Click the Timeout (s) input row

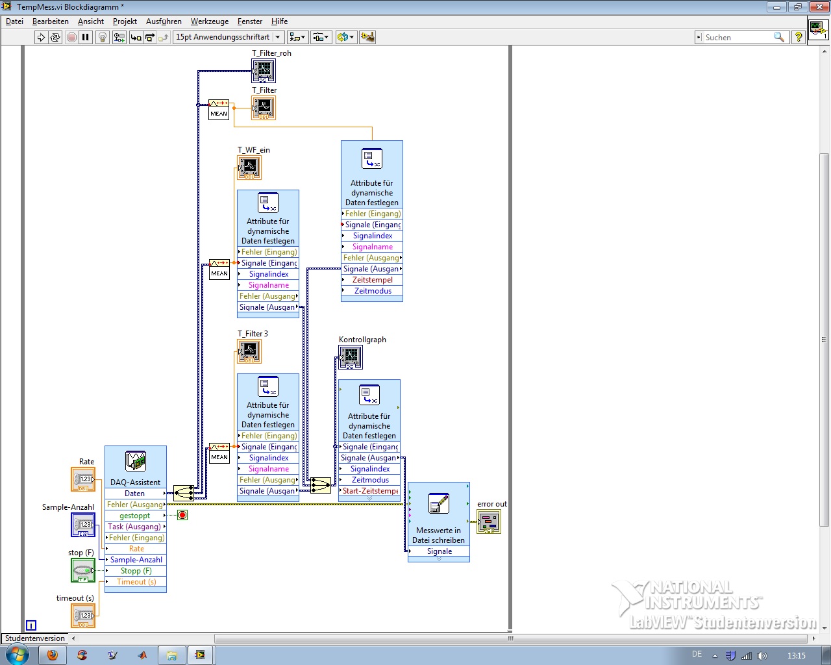[136, 582]
